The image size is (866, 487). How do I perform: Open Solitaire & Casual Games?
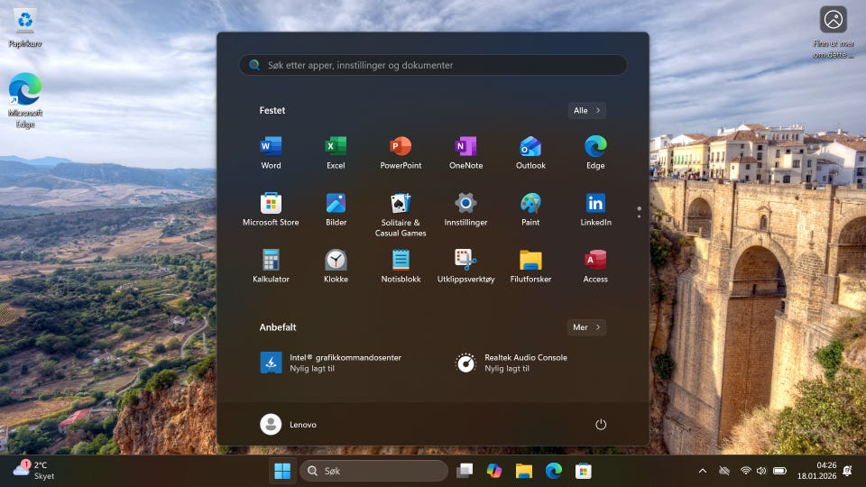click(401, 215)
